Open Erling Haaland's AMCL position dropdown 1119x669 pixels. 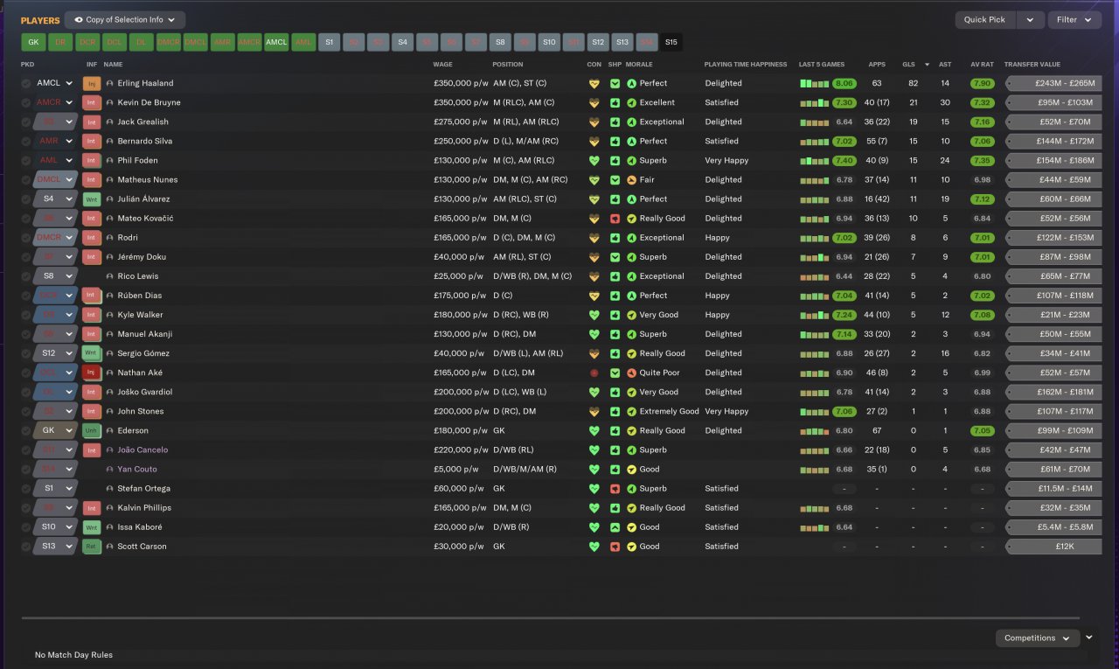pyautogui.click(x=54, y=83)
